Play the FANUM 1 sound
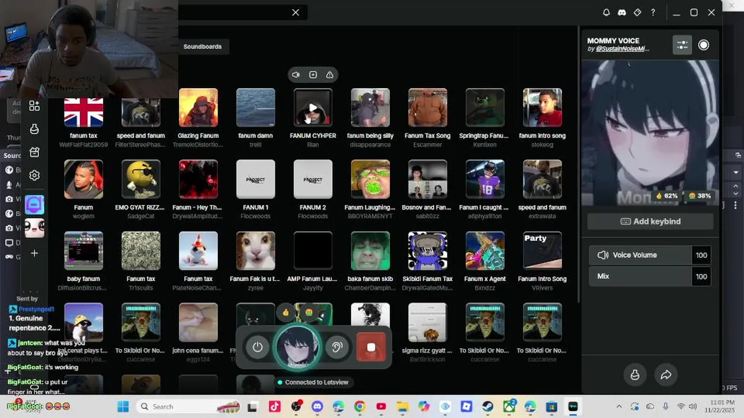This screenshot has height=418, width=744. coord(256,179)
